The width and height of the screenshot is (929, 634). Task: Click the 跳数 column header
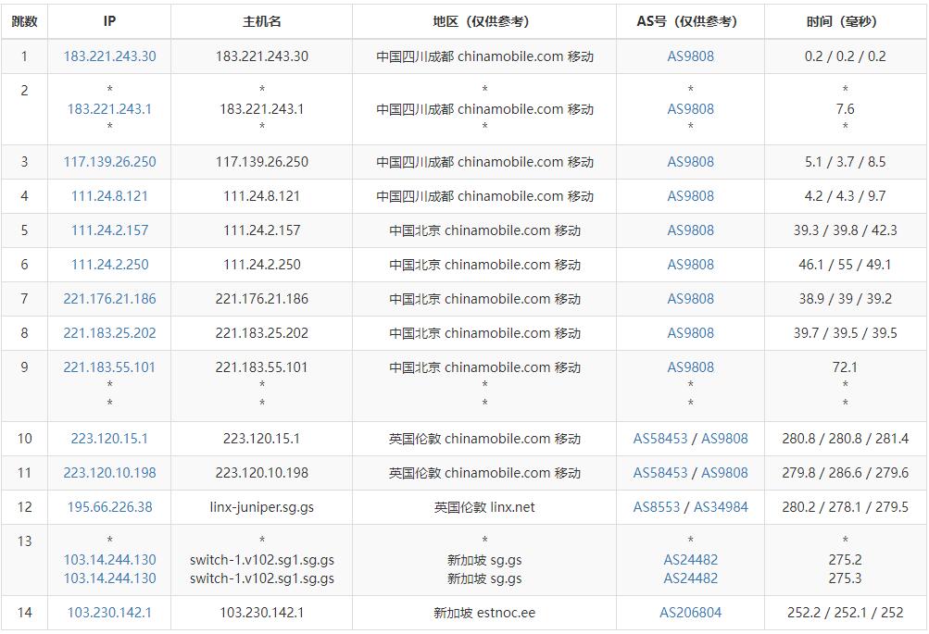(x=24, y=21)
